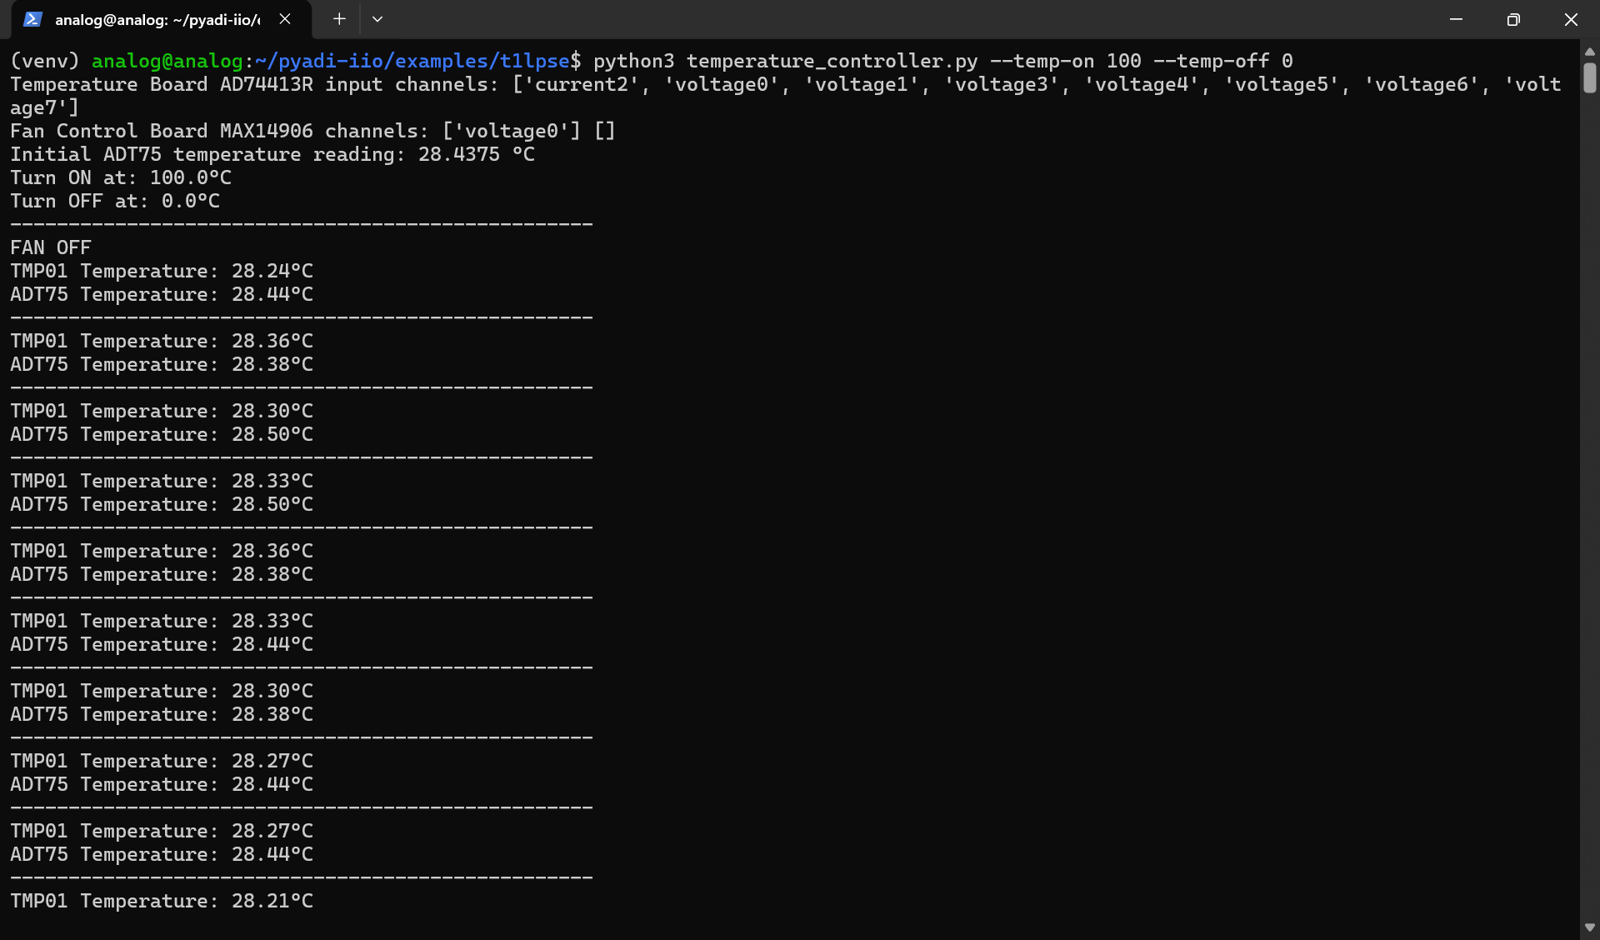Click the TMP01 Temperature 28.21°C line
The height and width of the screenshot is (940, 1600).
tap(161, 901)
